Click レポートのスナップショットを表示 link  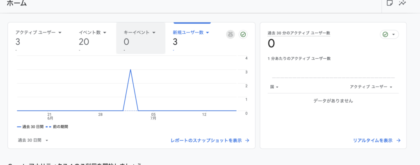coord(210,140)
